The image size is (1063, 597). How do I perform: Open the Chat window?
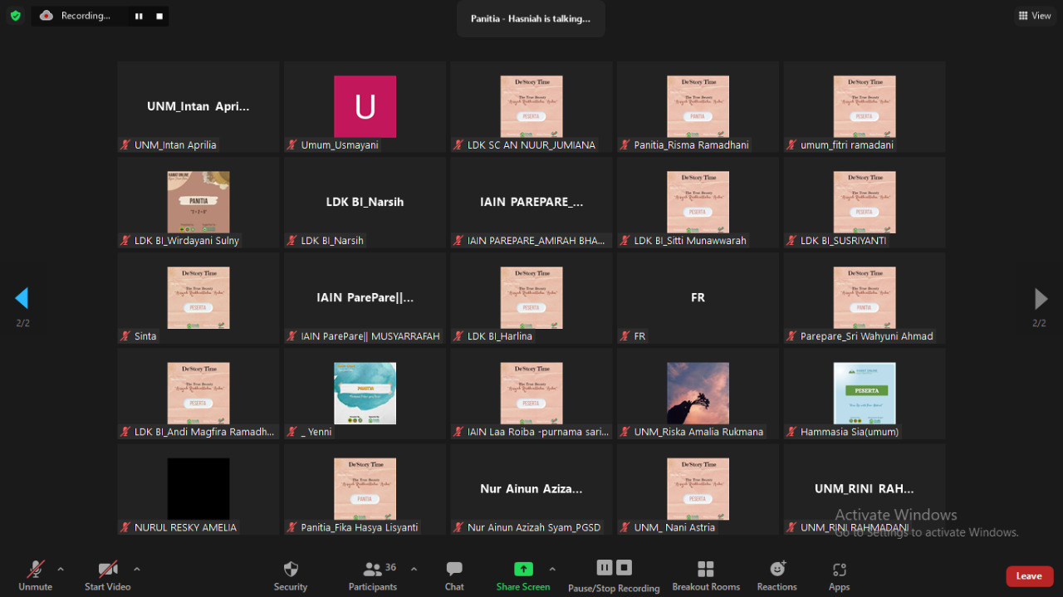454,575
